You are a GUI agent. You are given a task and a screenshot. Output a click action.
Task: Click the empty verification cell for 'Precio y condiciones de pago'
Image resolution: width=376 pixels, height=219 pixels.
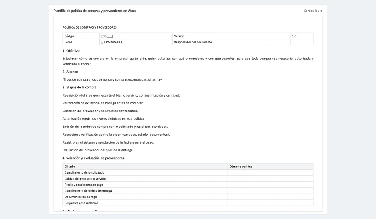point(271,185)
